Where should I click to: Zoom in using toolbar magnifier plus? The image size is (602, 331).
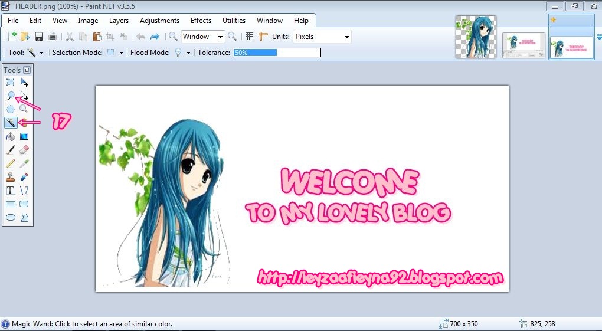[x=232, y=37]
